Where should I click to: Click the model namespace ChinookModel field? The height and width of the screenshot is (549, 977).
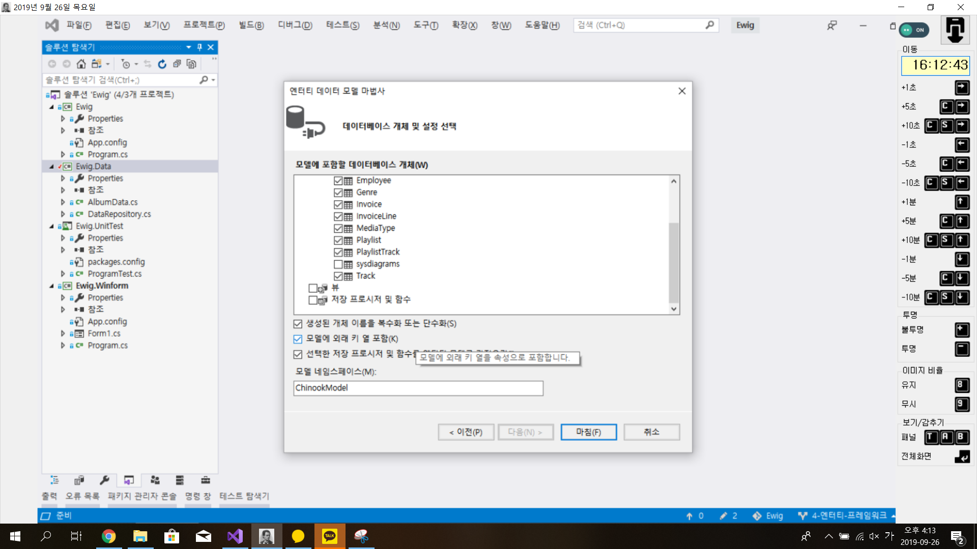(x=418, y=388)
